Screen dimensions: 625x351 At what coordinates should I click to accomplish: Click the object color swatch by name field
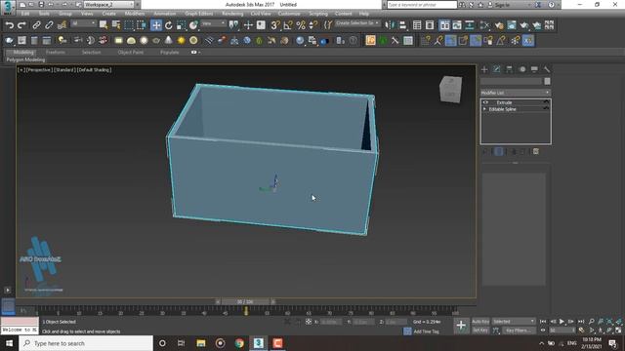[547, 81]
